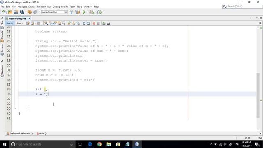263x148 pixels.
Task: Click the Find Previous Occurrence icon
Action: click(x=51, y=23)
